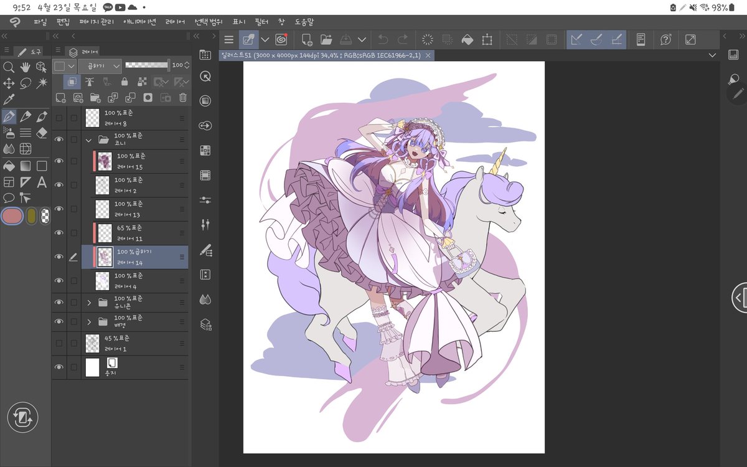This screenshot has height=467, width=747.
Task: Expand the 유니콘 layer folder
Action: (88, 303)
